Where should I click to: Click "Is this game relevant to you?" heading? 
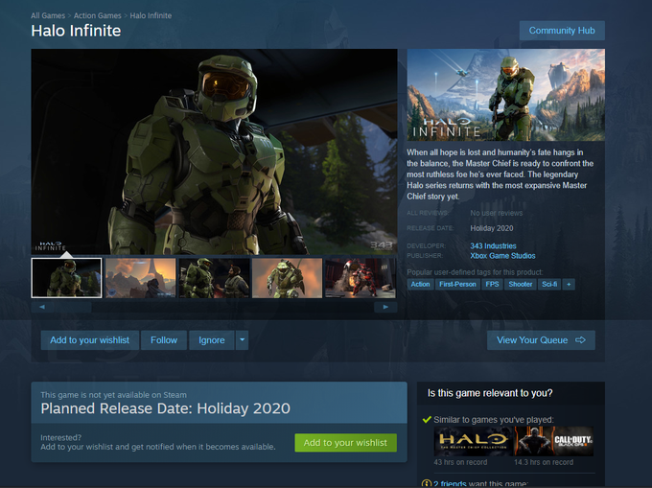[x=490, y=393]
